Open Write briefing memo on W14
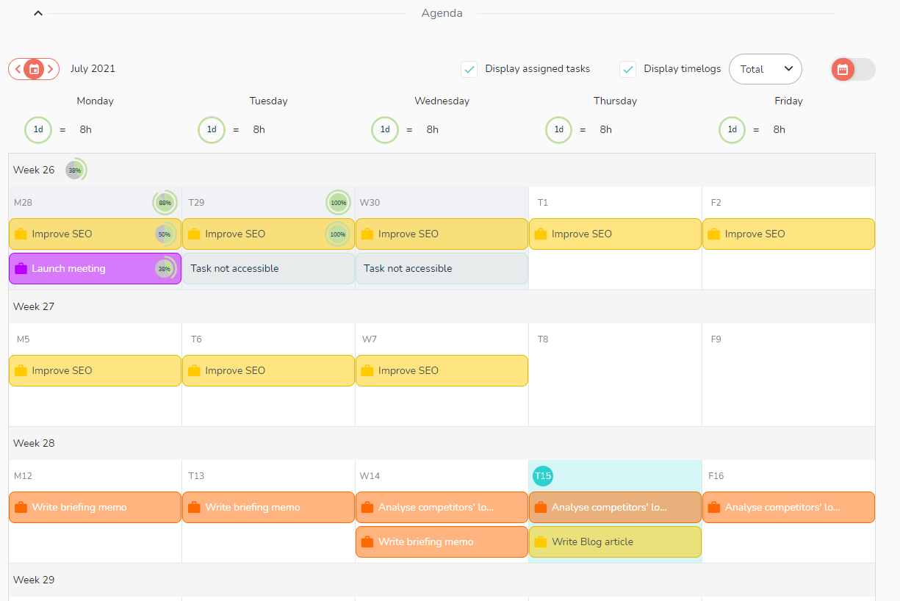 [x=442, y=541]
